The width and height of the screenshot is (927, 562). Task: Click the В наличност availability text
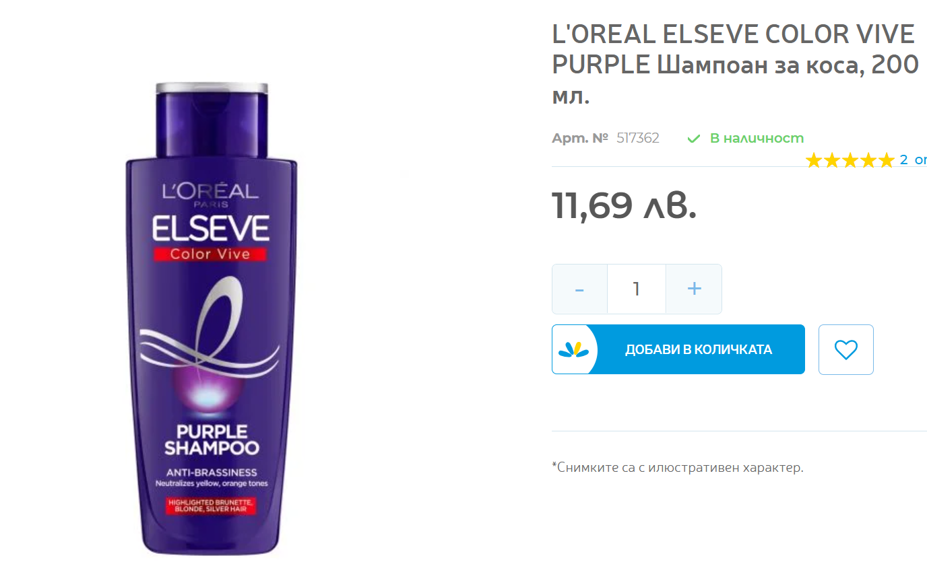[757, 138]
